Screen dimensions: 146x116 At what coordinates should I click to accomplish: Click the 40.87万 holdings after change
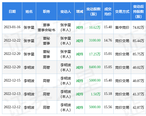pyautogui.click(x=138, y=81)
